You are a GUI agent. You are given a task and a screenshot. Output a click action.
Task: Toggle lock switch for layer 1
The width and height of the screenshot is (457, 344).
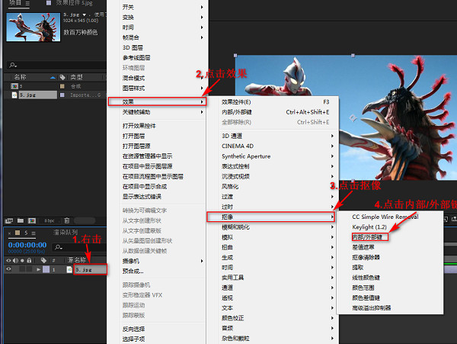(x=29, y=269)
